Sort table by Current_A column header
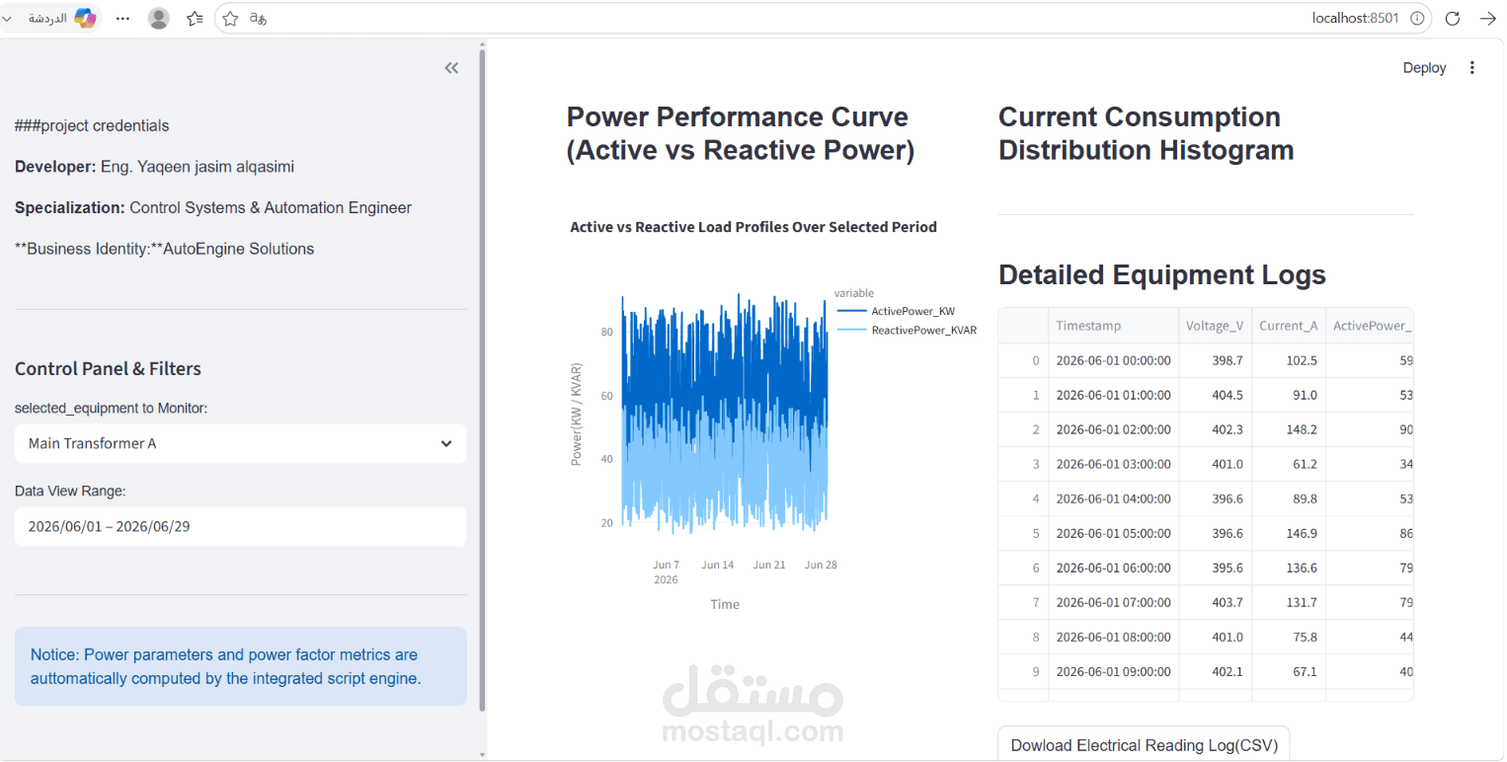 coord(1289,326)
